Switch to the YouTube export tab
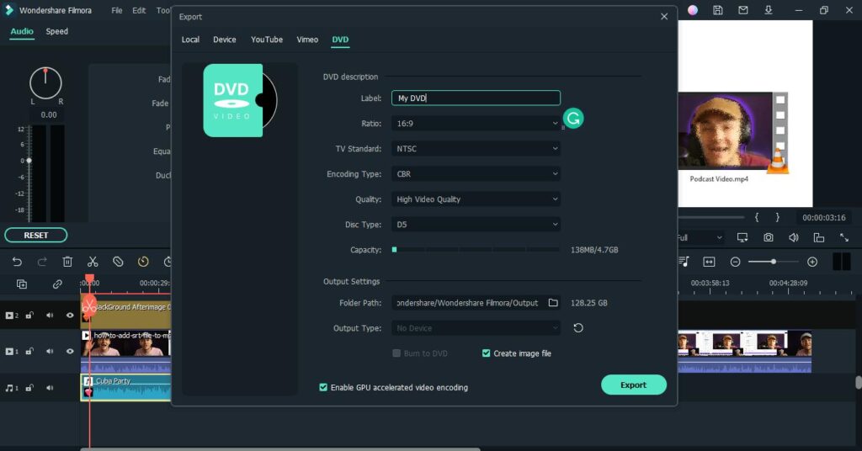 267,40
